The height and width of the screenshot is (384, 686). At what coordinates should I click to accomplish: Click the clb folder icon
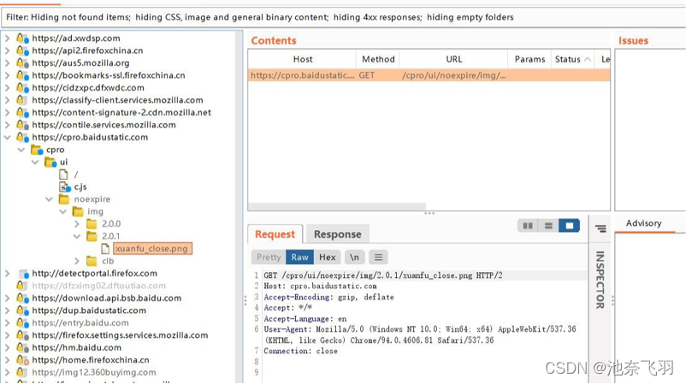tap(92, 261)
